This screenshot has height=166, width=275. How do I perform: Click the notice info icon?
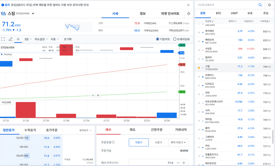[x=3, y=5]
